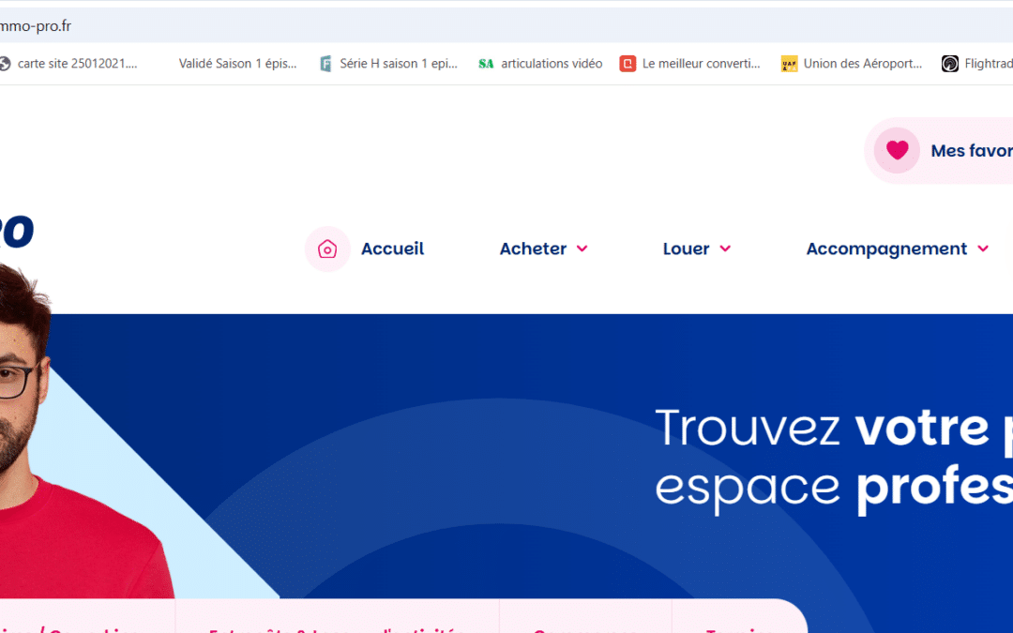Expand the Acheter dropdown chevron
Screen dimensions: 1013x633
point(582,249)
